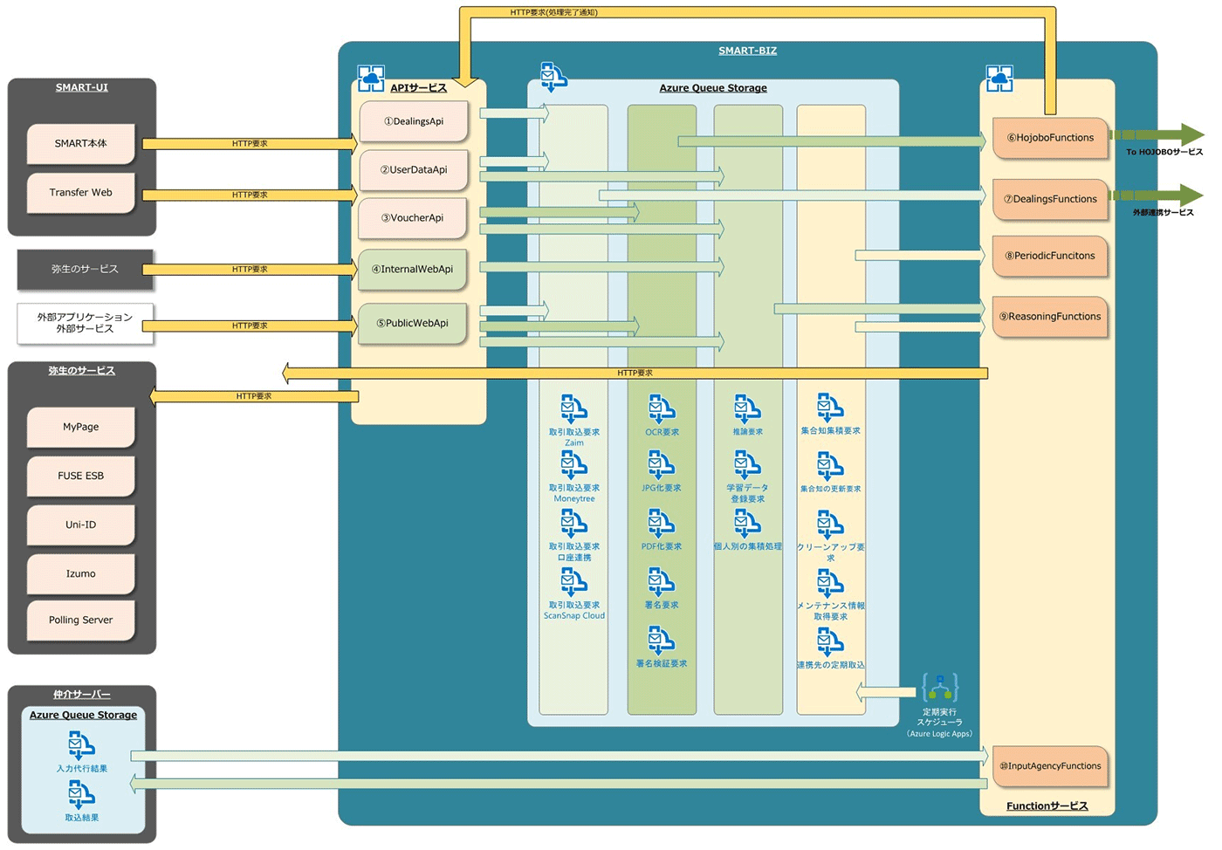Click the 取込結果 queue icon
This screenshot has width=1222, height=850.
pyautogui.click(x=81, y=795)
